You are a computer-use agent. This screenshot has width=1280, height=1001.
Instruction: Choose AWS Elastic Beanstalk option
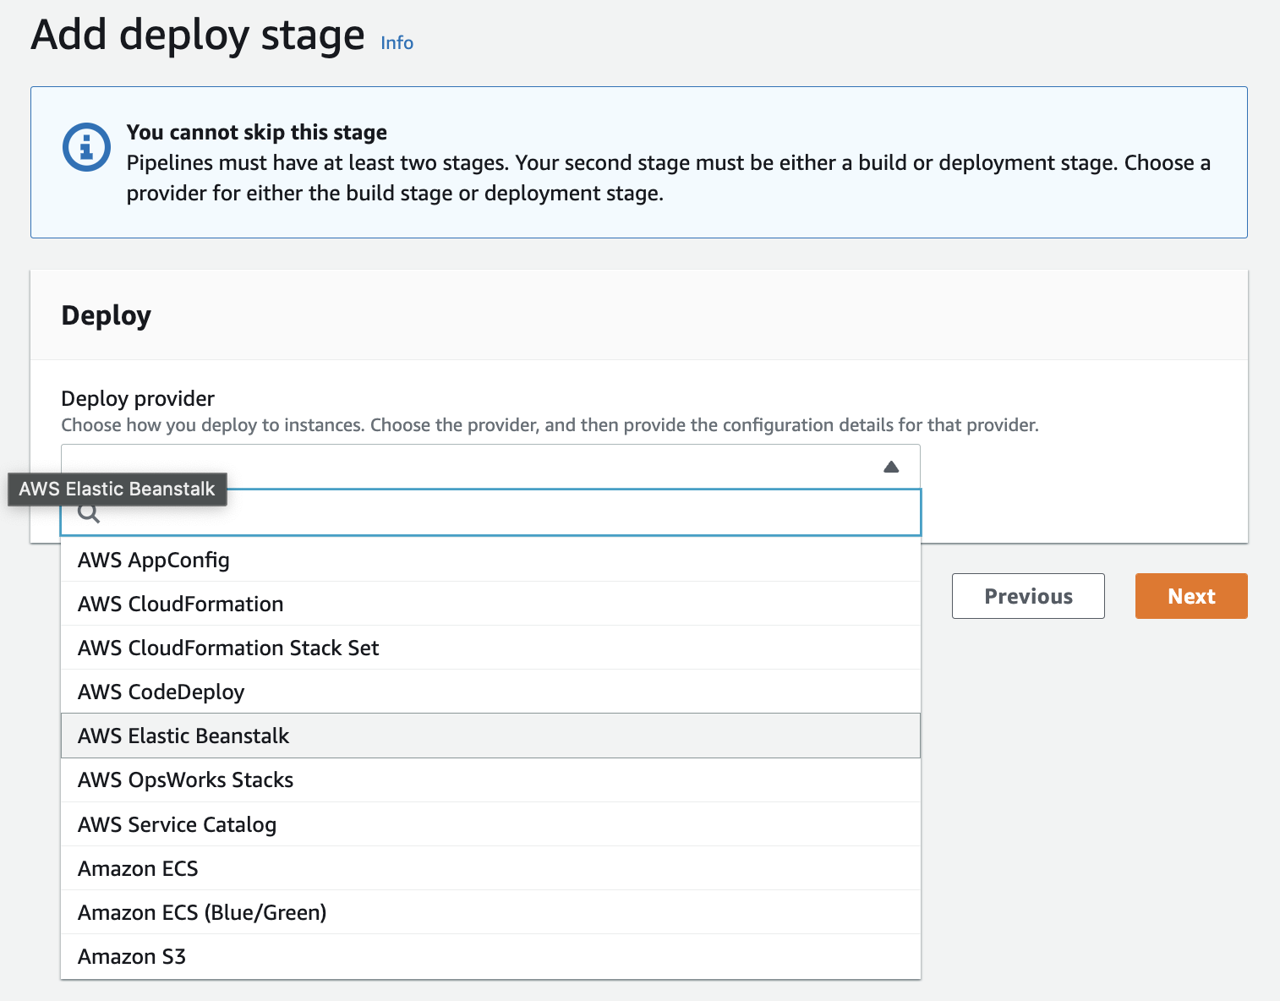coord(490,736)
